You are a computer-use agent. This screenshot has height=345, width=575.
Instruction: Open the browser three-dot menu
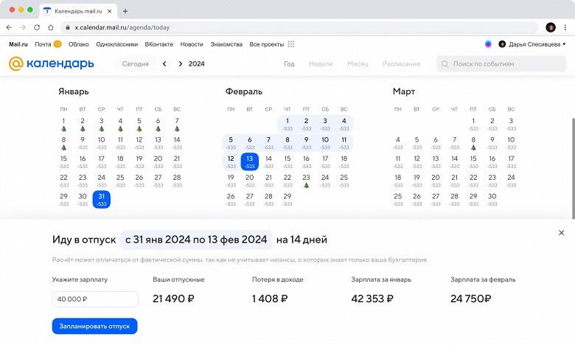pyautogui.click(x=565, y=27)
